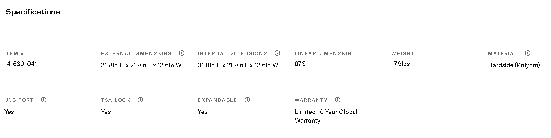This screenshot has height=138, width=551.
Task: Click the USB Port info icon
Action: [44, 100]
